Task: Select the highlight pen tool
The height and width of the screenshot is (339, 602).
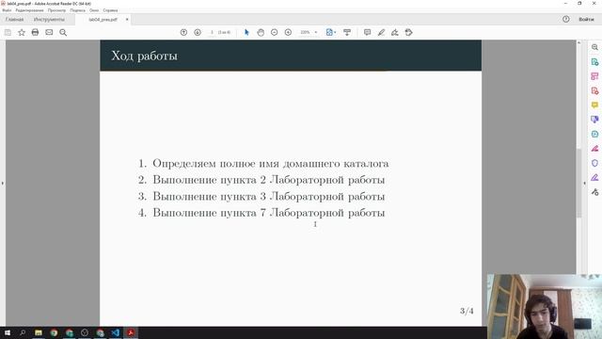Action: click(x=381, y=33)
